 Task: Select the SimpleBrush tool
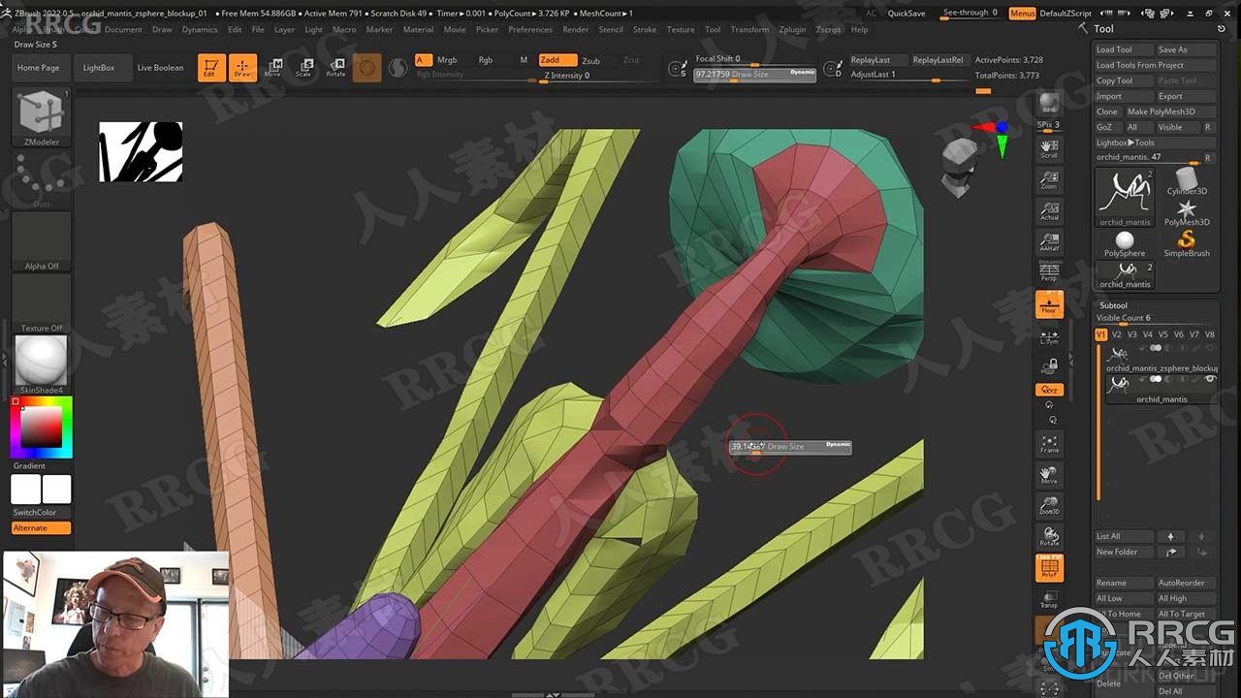[1187, 244]
